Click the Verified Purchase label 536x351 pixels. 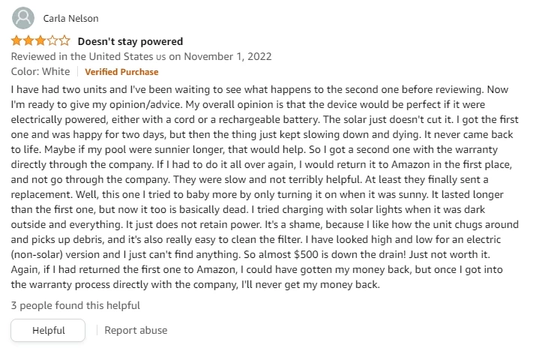coord(121,72)
